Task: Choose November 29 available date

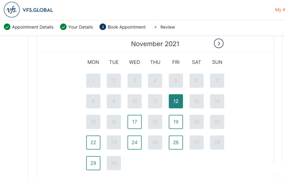Action: point(93,163)
